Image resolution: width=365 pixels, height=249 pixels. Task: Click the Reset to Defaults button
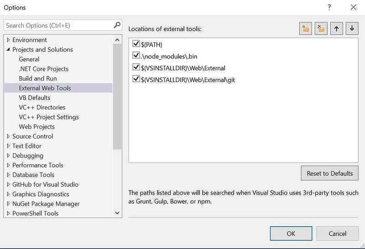[329, 173]
